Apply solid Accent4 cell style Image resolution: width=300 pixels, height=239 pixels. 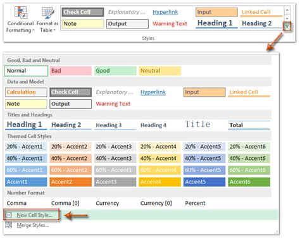click(159, 182)
